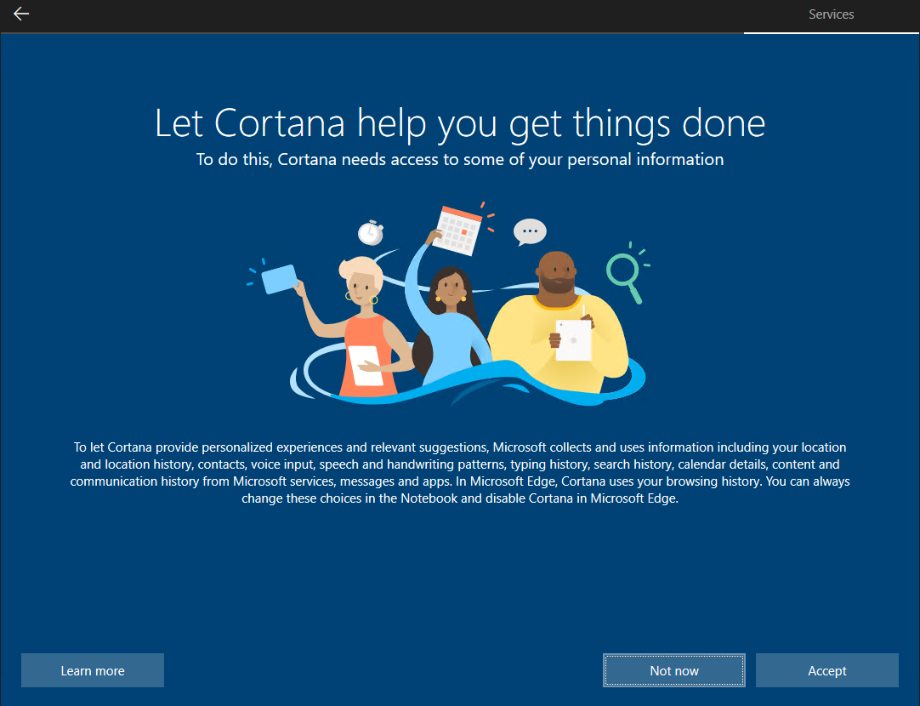The width and height of the screenshot is (920, 706).
Task: Click the empty dark title bar area
Action: click(x=383, y=14)
